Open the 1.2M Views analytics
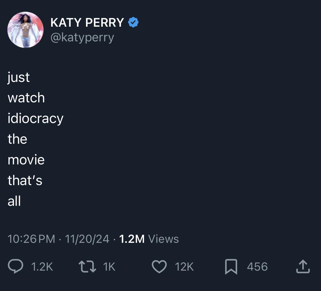 149,239
